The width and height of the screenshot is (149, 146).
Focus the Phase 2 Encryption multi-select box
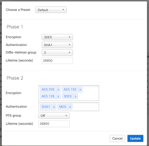point(69,93)
